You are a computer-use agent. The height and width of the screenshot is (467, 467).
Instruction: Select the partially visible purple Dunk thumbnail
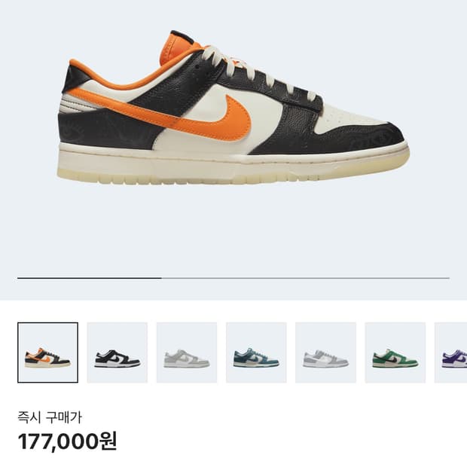[x=450, y=353]
